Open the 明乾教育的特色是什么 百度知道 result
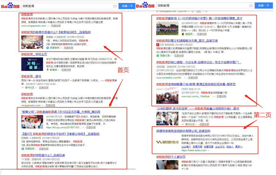The height and width of the screenshot is (175, 276). (x=43, y=155)
